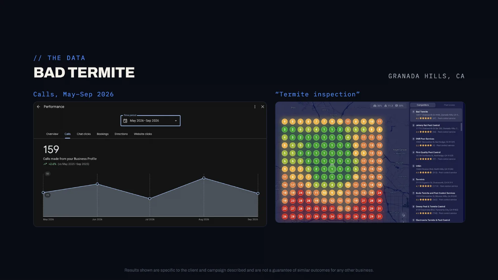Click the 159 calls total number
This screenshot has height=280, width=498.
(51, 150)
